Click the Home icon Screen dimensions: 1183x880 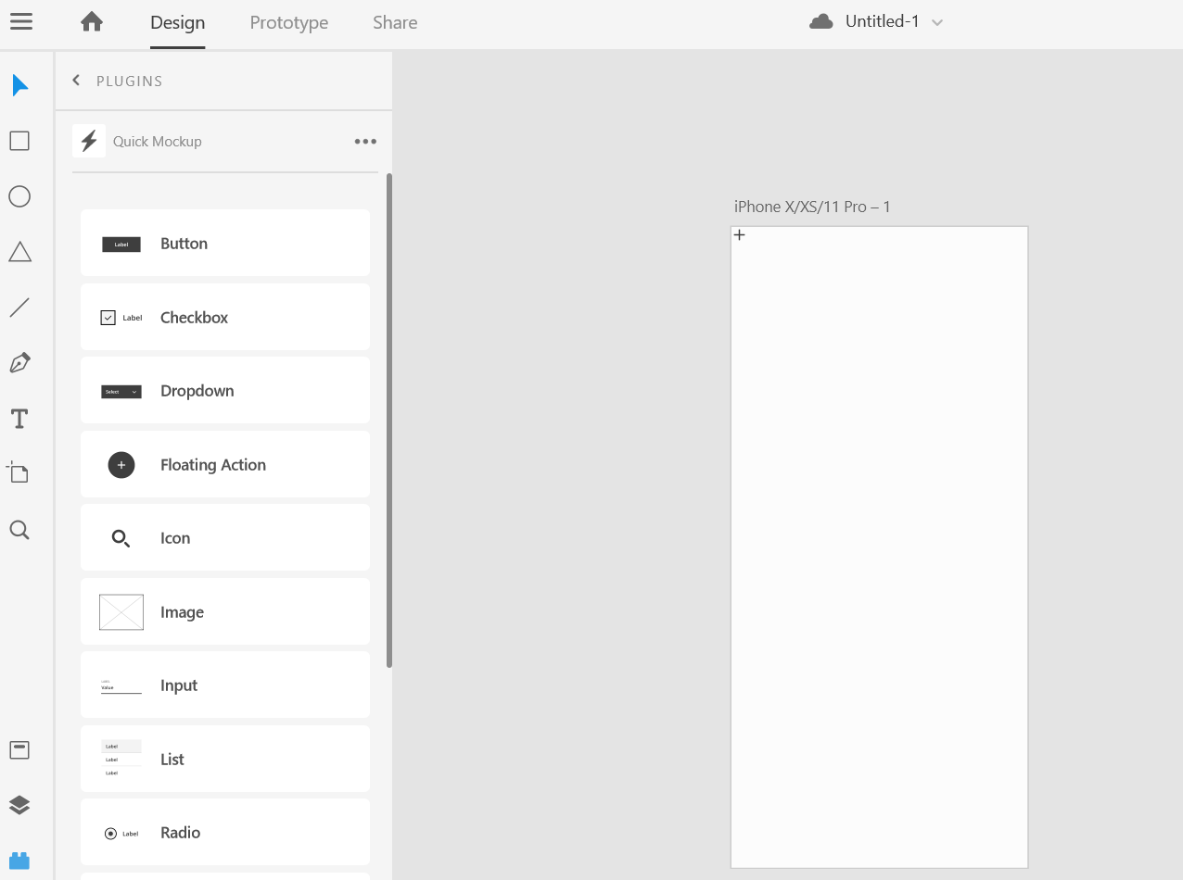click(x=91, y=20)
